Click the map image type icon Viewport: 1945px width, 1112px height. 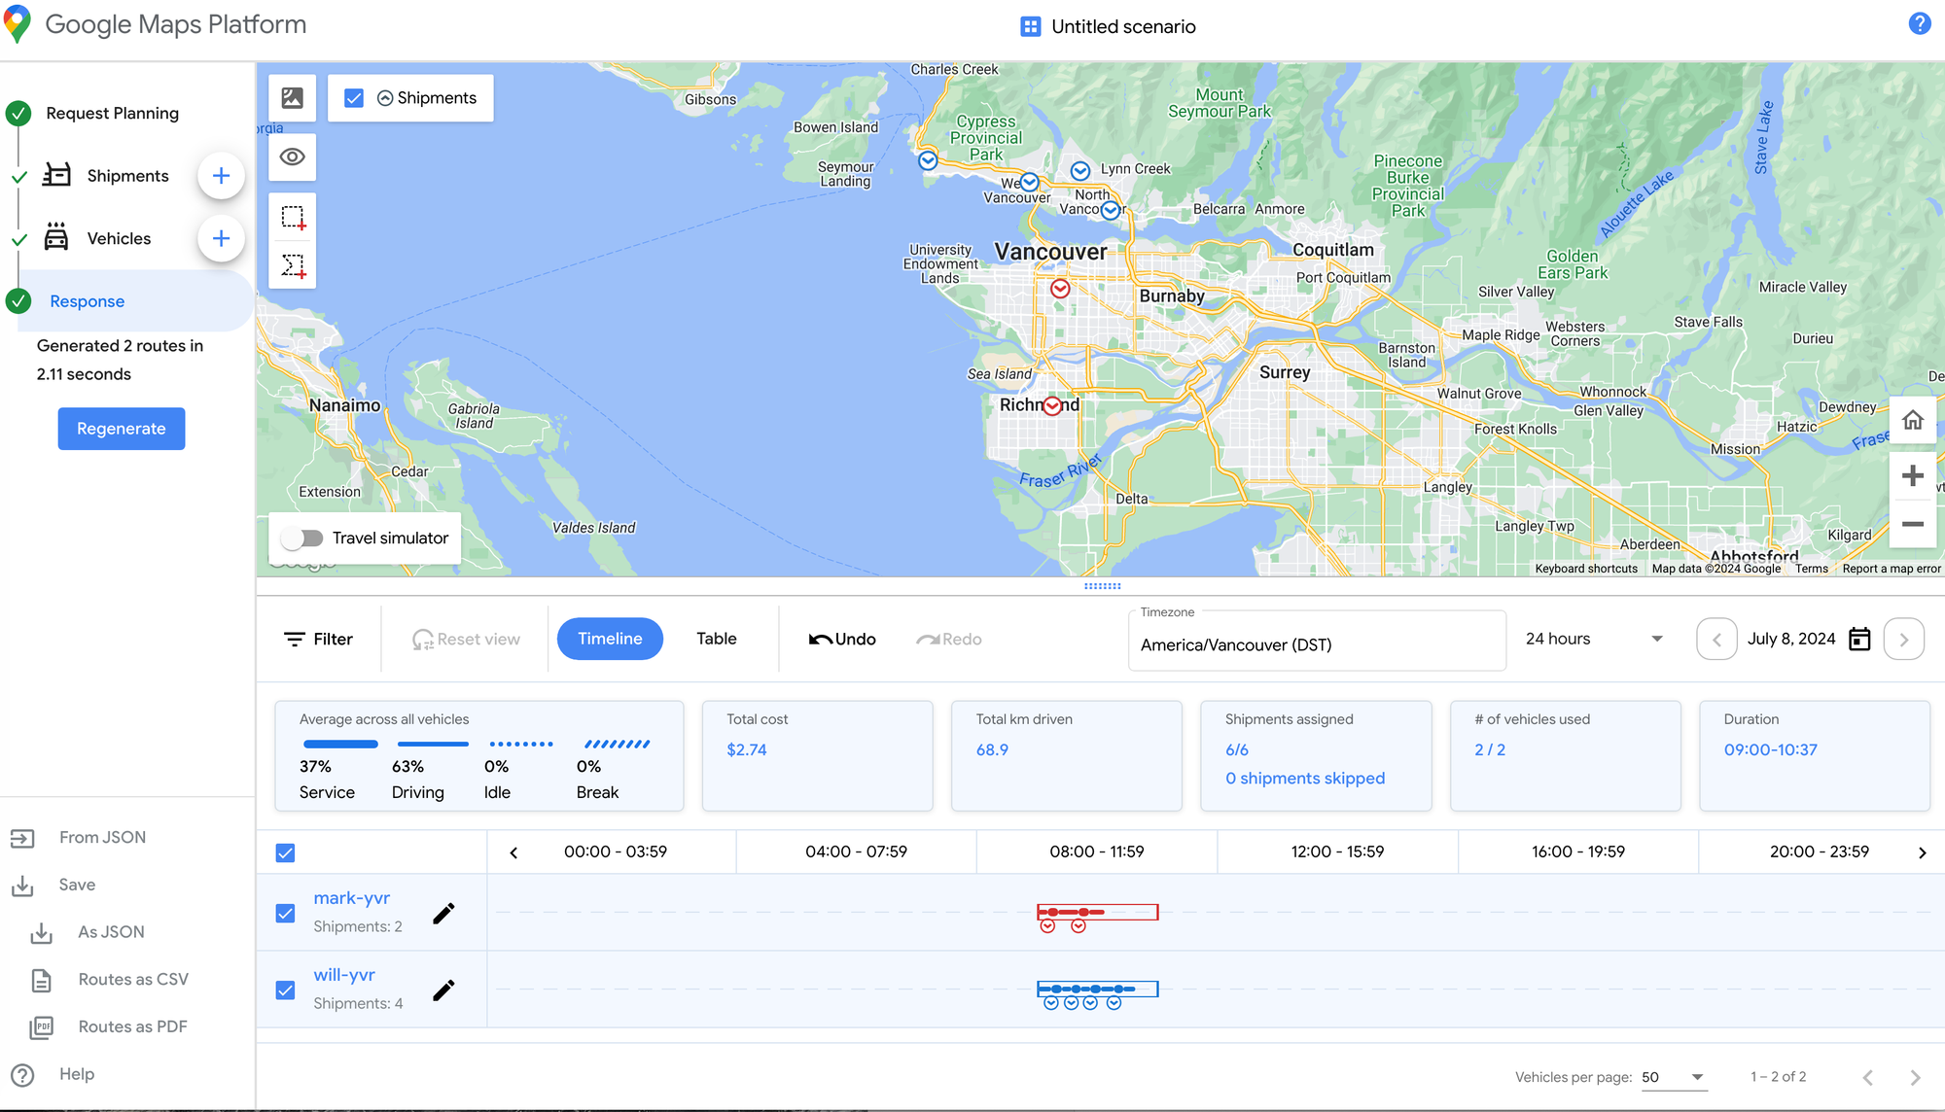[293, 98]
